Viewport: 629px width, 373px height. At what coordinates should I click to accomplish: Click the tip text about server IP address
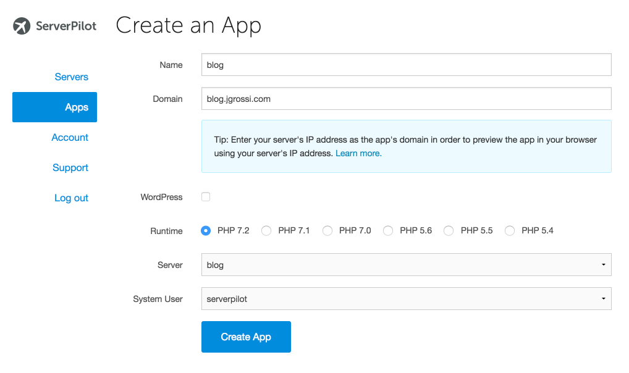(x=405, y=146)
